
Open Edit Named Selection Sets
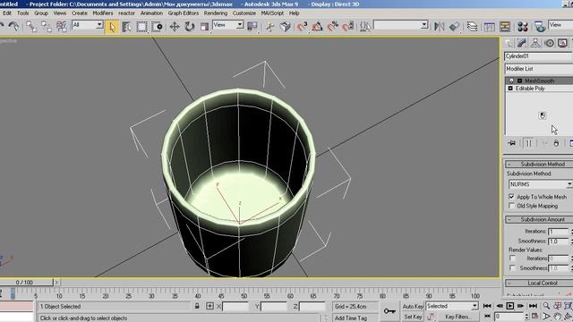click(365, 27)
